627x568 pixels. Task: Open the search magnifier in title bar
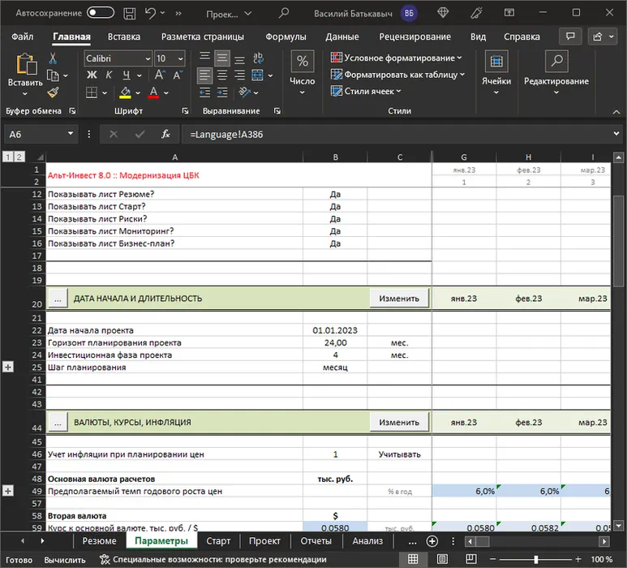point(284,13)
